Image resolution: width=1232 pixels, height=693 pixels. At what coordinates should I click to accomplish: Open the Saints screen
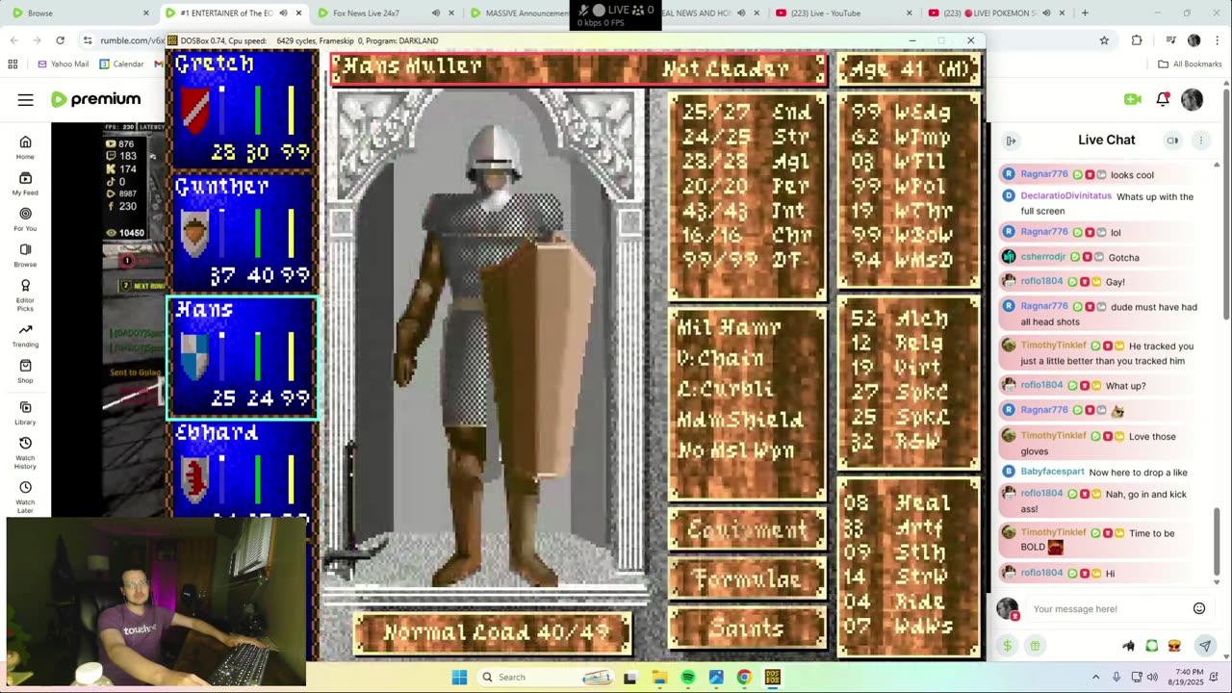[x=747, y=629]
